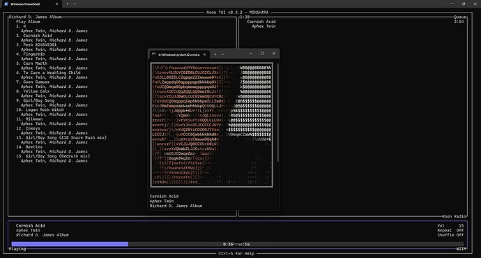Click the playback progress bar
The image size is (481, 258).
[238, 244]
